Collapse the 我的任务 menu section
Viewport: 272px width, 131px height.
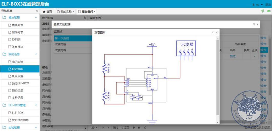(x=36, y=54)
